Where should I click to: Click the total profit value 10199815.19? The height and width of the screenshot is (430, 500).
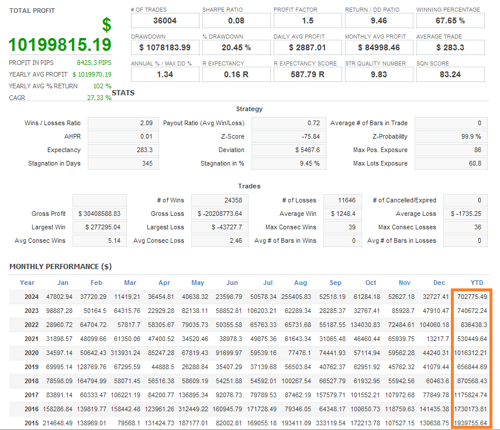[60, 44]
